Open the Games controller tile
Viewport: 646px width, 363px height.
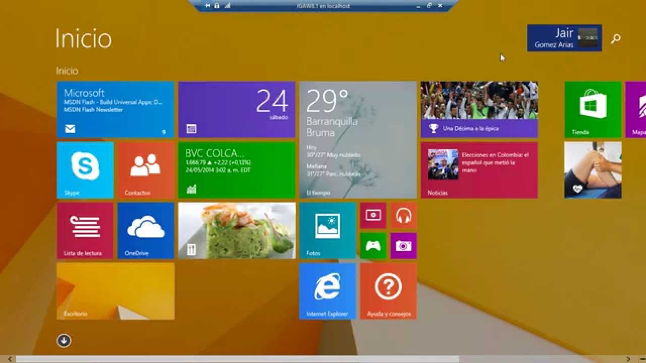[373, 246]
